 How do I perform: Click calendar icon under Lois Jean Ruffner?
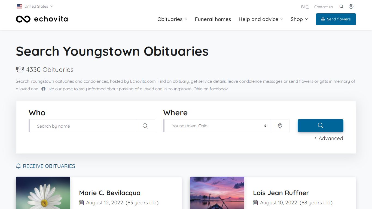pos(255,202)
